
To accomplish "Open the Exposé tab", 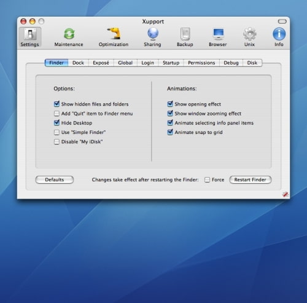I will click(101, 63).
